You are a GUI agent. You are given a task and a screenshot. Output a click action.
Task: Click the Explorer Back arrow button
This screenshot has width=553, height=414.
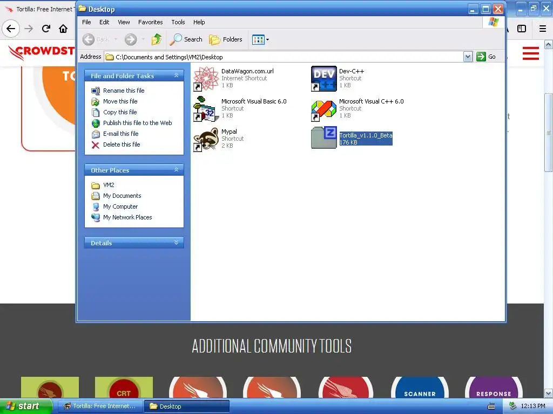tap(89, 39)
